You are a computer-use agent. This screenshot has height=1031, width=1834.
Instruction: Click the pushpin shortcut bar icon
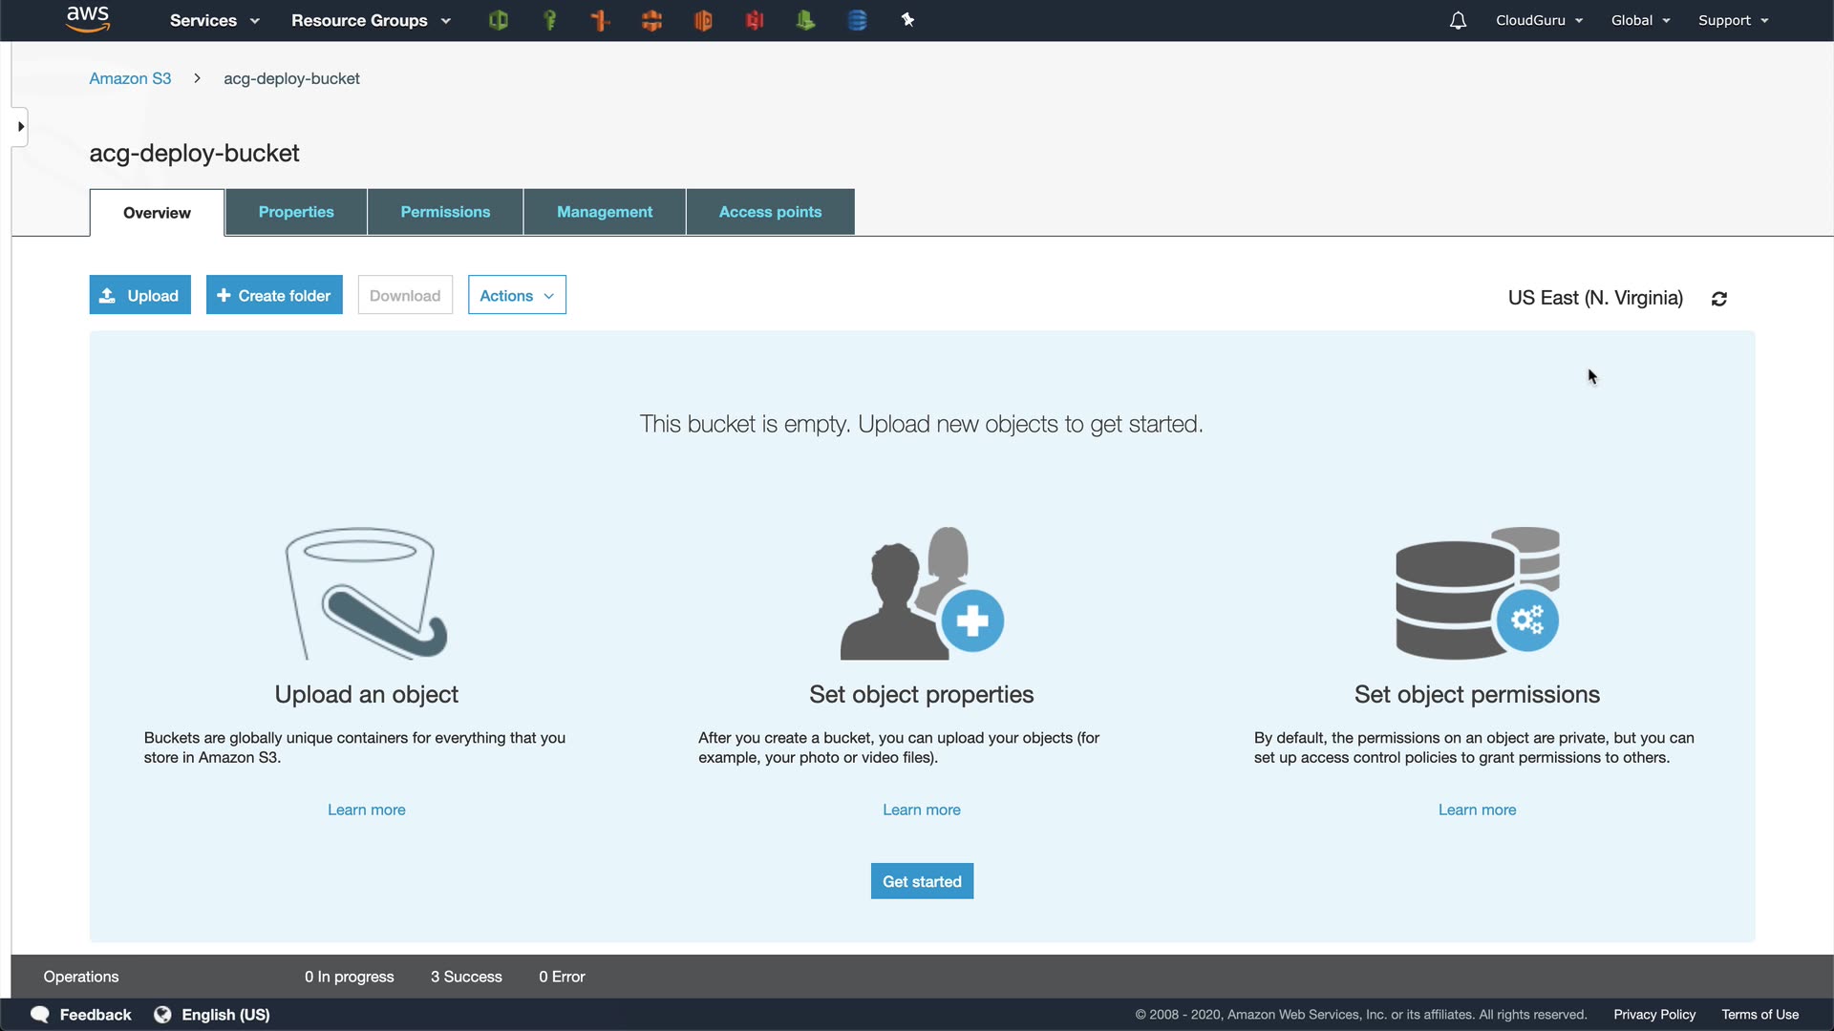[x=907, y=20]
